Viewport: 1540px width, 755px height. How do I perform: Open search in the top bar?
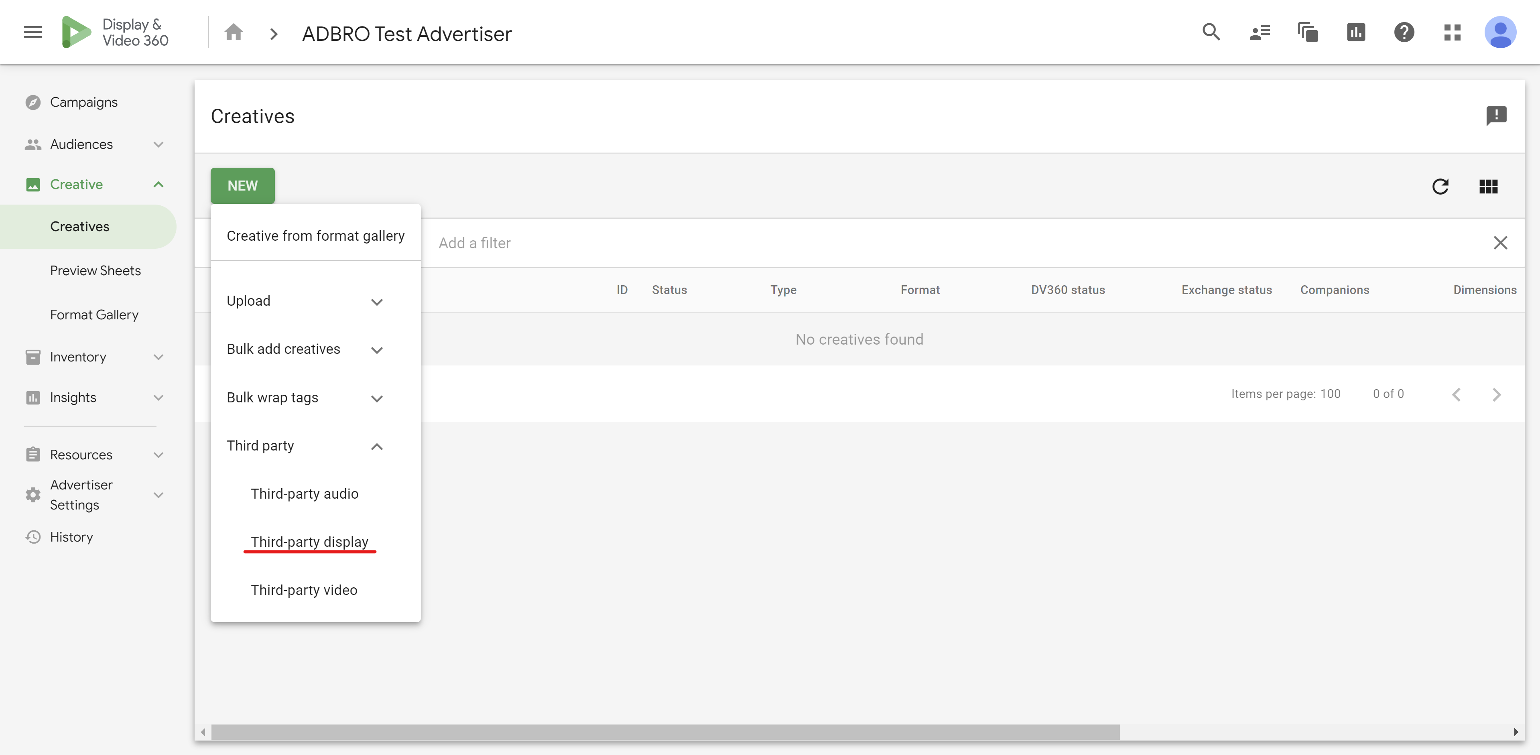point(1211,32)
